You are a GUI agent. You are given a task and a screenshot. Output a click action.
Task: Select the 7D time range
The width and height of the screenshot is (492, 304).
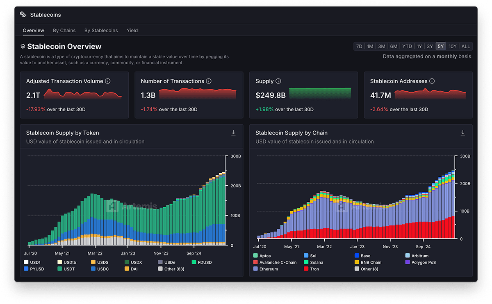(359, 46)
